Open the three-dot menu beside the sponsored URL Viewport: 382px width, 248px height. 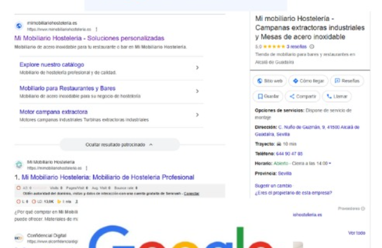tap(97, 29)
